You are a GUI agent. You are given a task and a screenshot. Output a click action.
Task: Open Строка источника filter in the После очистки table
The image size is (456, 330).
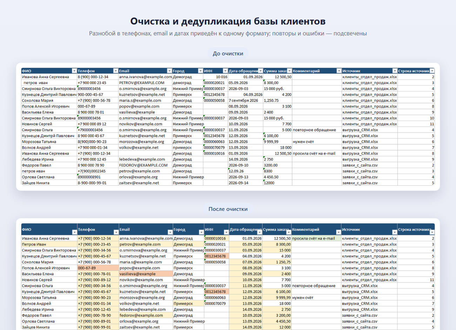[x=432, y=232]
